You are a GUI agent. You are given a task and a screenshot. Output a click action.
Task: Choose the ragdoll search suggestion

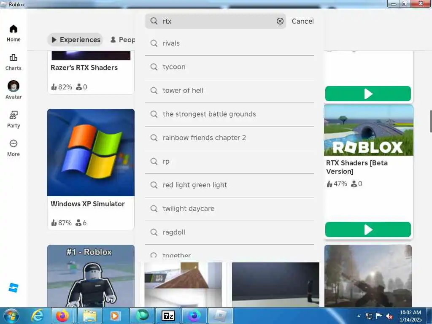[229, 232]
